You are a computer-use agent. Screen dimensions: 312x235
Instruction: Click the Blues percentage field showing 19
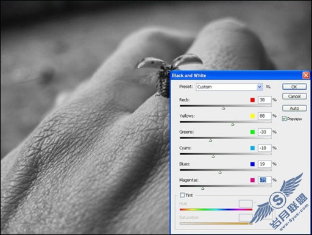pyautogui.click(x=264, y=164)
